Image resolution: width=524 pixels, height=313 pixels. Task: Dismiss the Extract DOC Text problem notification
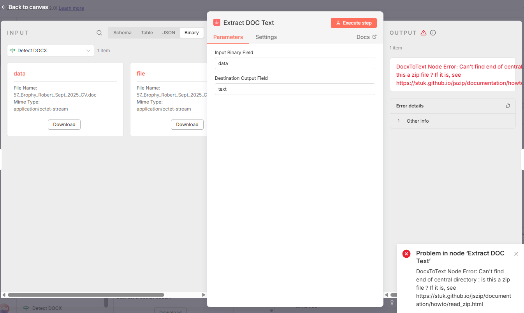tap(516, 253)
